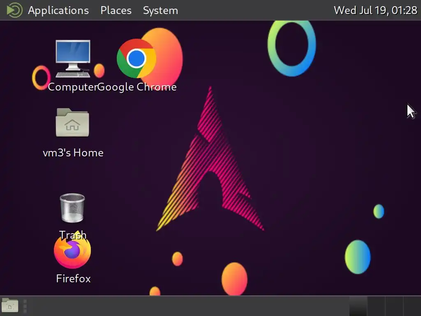
Task: Click the Google Chrome icon label text
Action: [137, 87]
